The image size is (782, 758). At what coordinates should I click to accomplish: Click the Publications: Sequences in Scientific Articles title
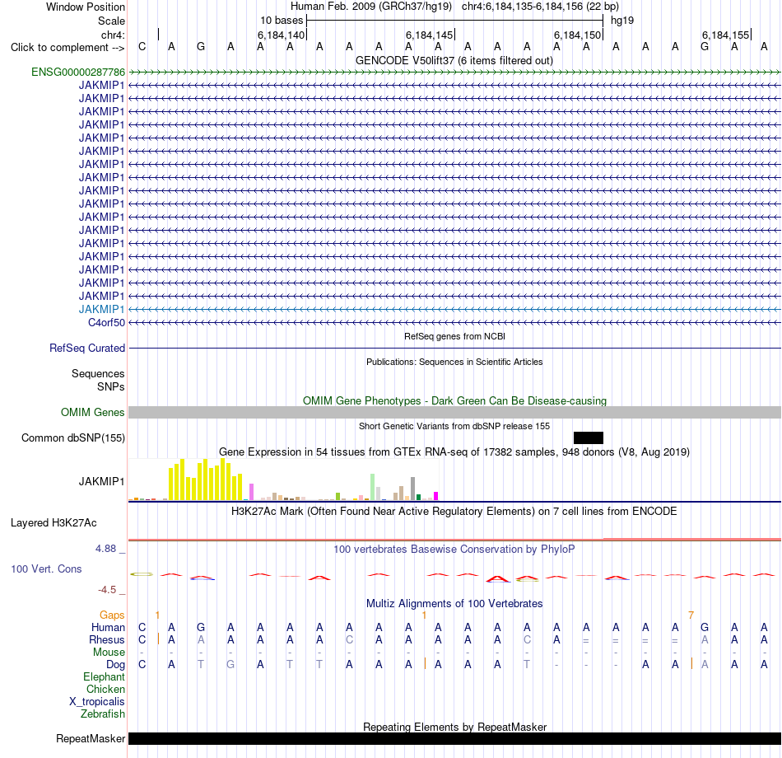454,362
